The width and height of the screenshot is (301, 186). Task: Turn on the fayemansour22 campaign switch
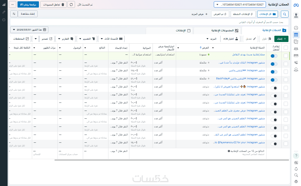[274, 144]
